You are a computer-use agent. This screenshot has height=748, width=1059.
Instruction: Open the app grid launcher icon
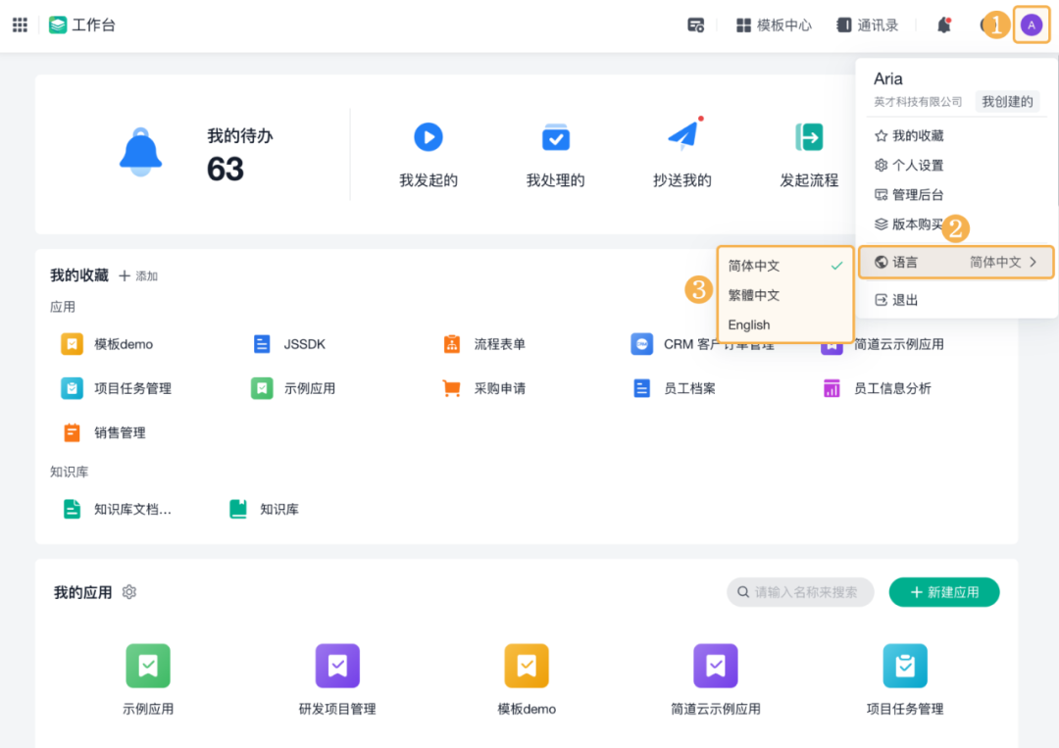(21, 25)
